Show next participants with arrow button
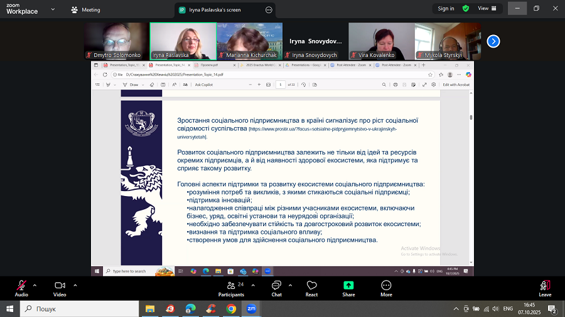 [493, 41]
